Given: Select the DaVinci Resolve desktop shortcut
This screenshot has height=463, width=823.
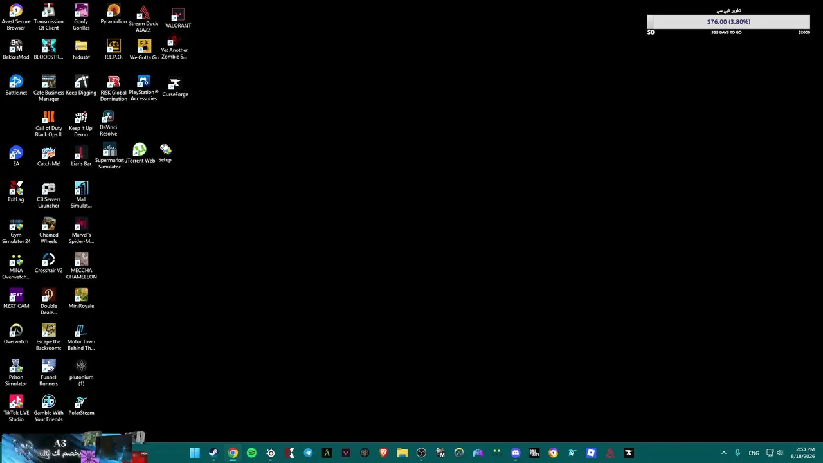Looking at the screenshot, I should tap(108, 123).
